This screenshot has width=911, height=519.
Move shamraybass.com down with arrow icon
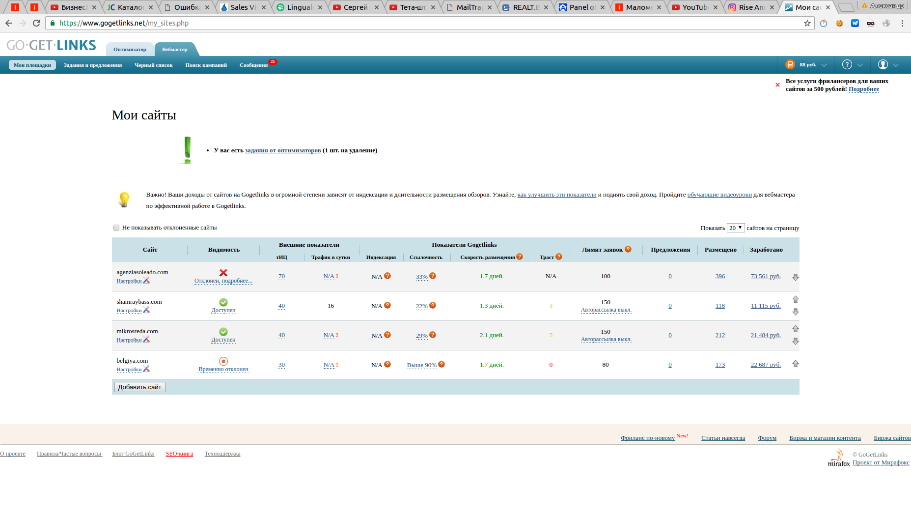(796, 312)
